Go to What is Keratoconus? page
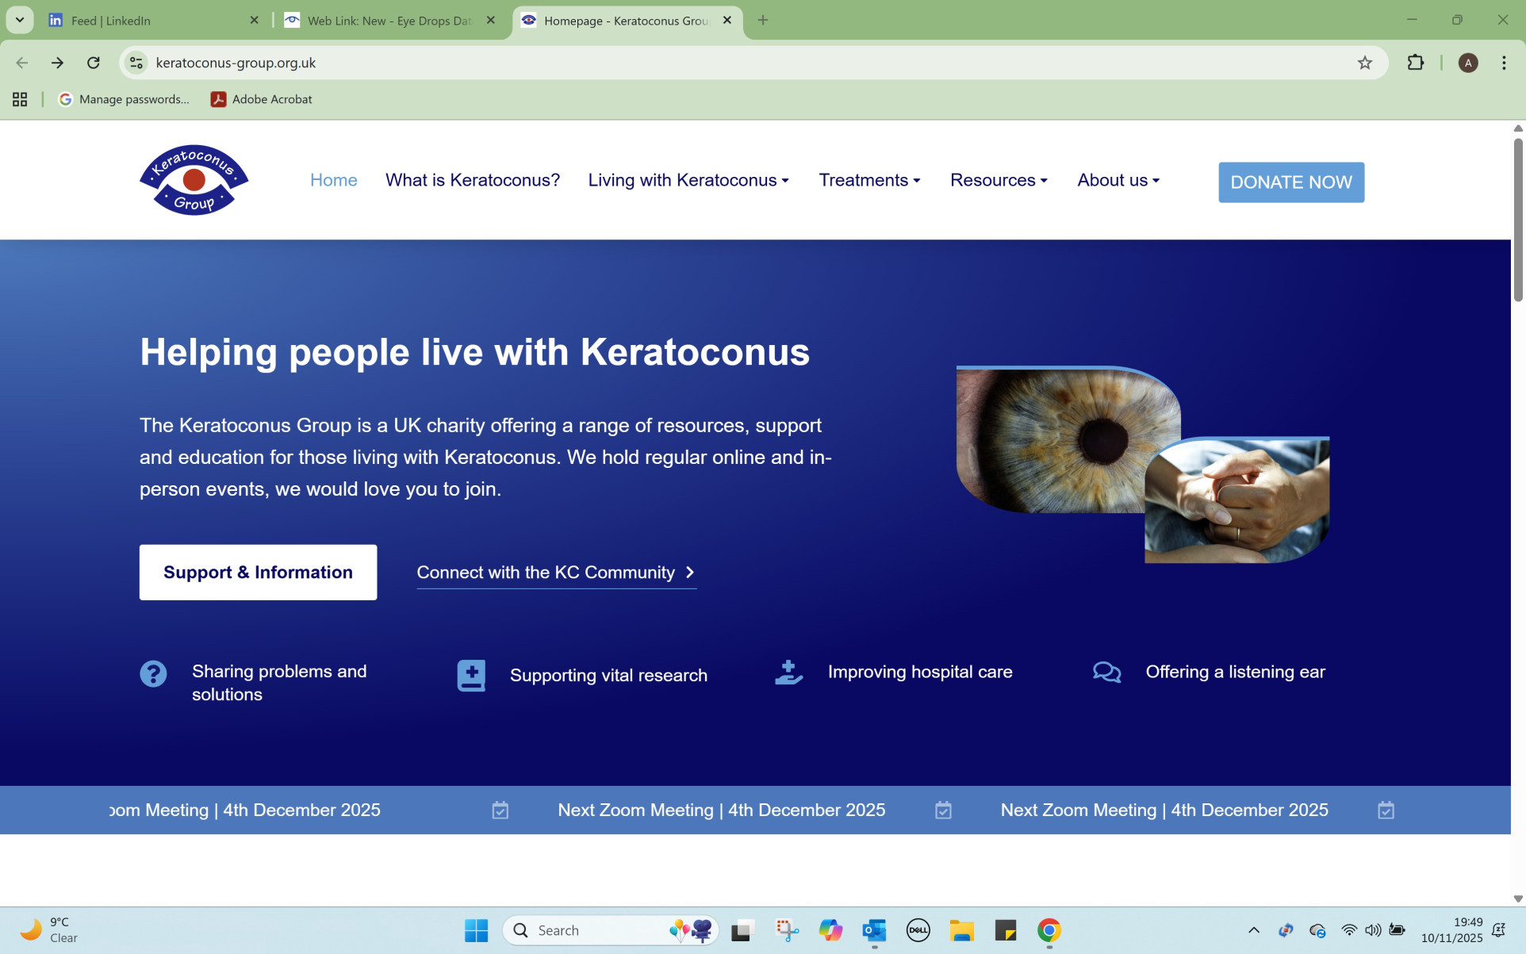Viewport: 1526px width, 954px height. click(x=473, y=180)
